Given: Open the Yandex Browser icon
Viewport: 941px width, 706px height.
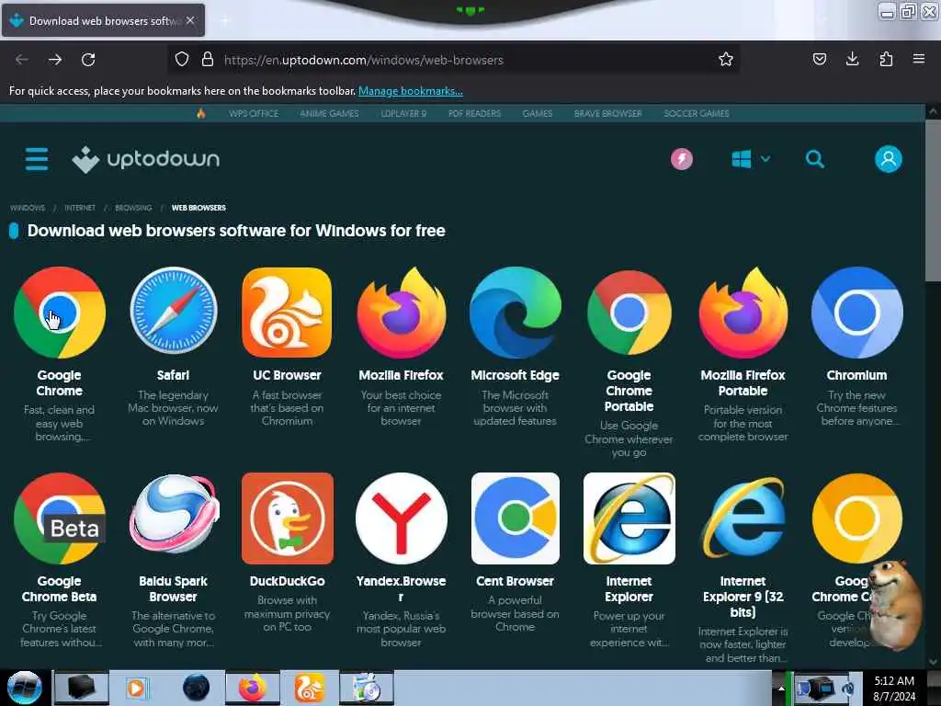Looking at the screenshot, I should (x=401, y=518).
